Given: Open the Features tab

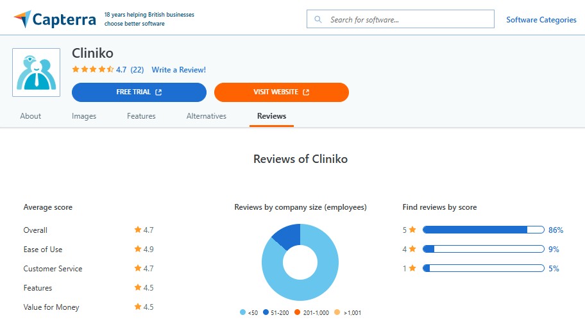Looking at the screenshot, I should pyautogui.click(x=141, y=116).
